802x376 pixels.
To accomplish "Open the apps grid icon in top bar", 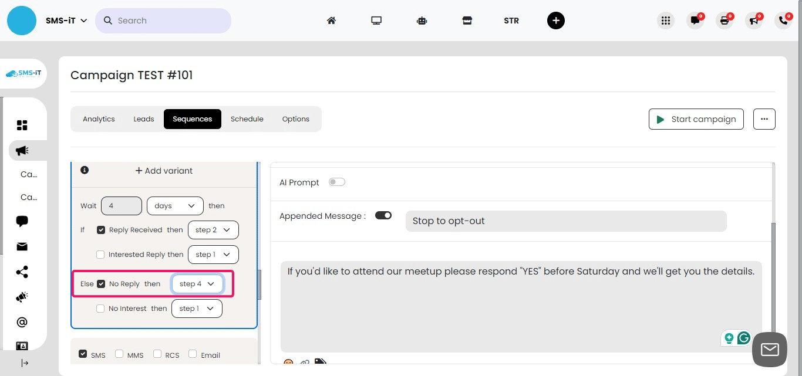I will click(666, 21).
